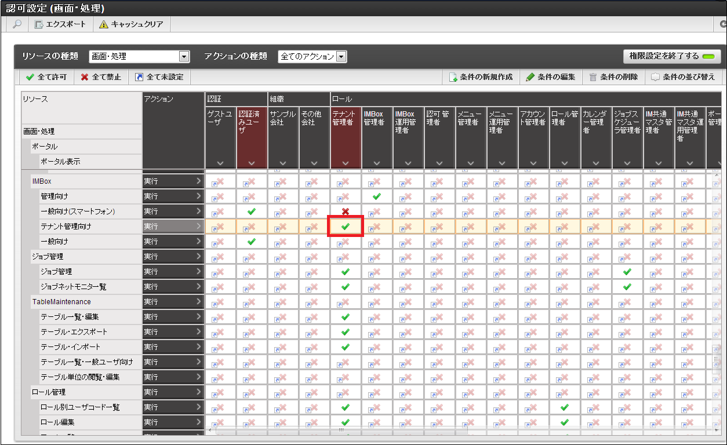Click the magnifier search icon in toolbar

[x=17, y=24]
